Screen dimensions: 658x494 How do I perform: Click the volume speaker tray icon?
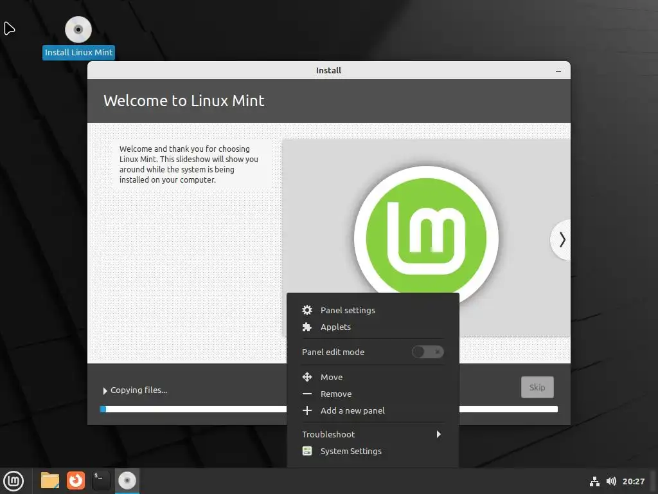611,481
